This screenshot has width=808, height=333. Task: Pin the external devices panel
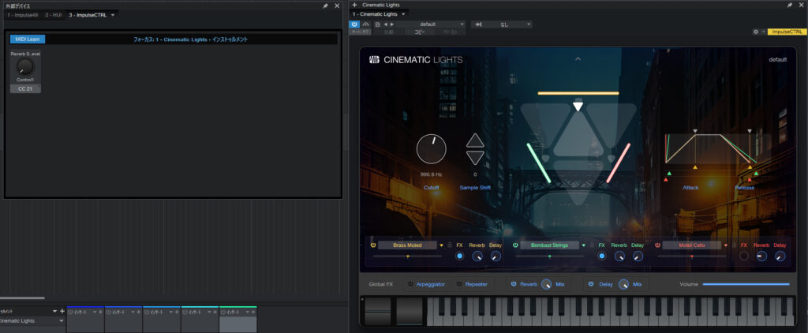point(326,6)
